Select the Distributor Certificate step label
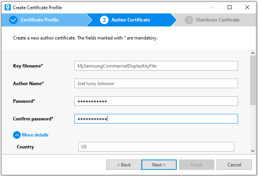This screenshot has width=258, height=176. click(217, 20)
